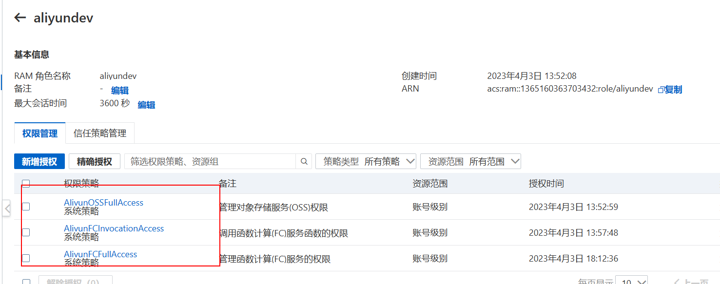Open the AliyunFCFullAccess policy link
Viewport: 720px width, 284px height.
tap(100, 254)
